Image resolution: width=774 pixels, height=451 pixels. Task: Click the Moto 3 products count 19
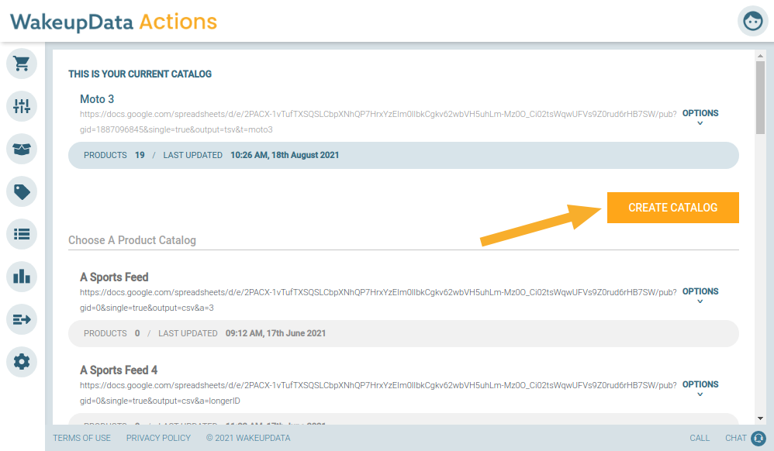pyautogui.click(x=140, y=155)
